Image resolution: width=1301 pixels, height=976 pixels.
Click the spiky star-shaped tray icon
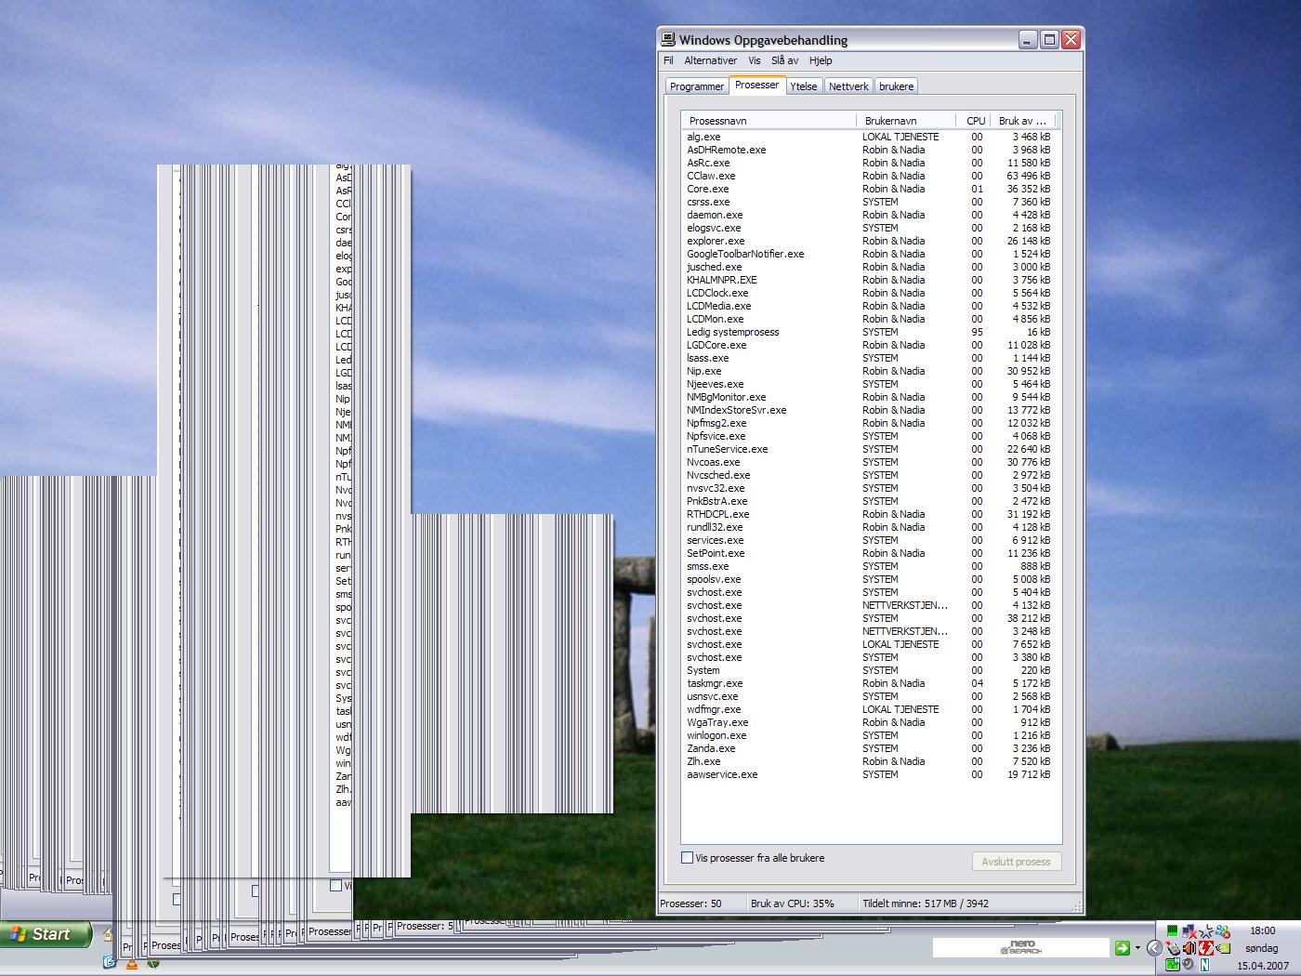[x=1206, y=930]
